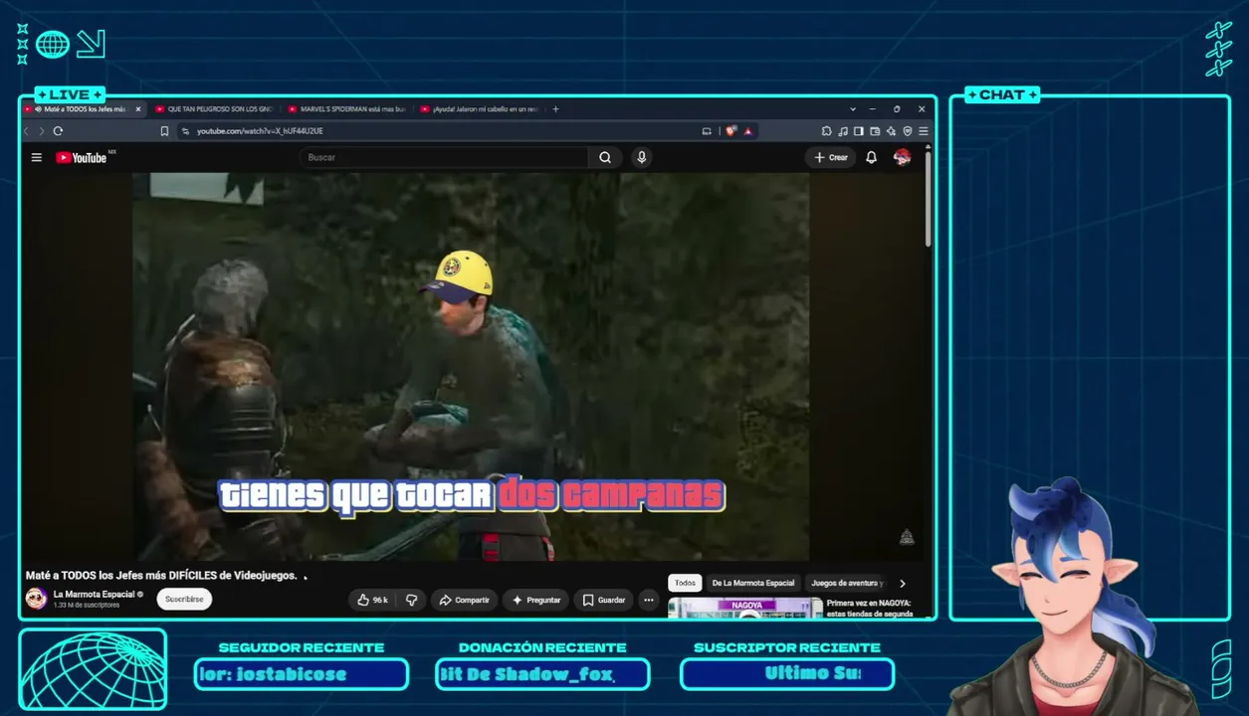Open the account avatar menu on YouTube
Image resolution: width=1249 pixels, height=716 pixels.
(902, 157)
